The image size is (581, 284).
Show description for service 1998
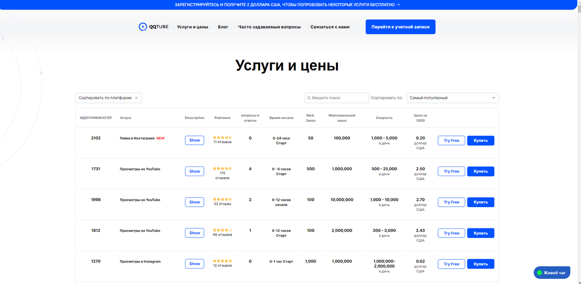pos(195,202)
